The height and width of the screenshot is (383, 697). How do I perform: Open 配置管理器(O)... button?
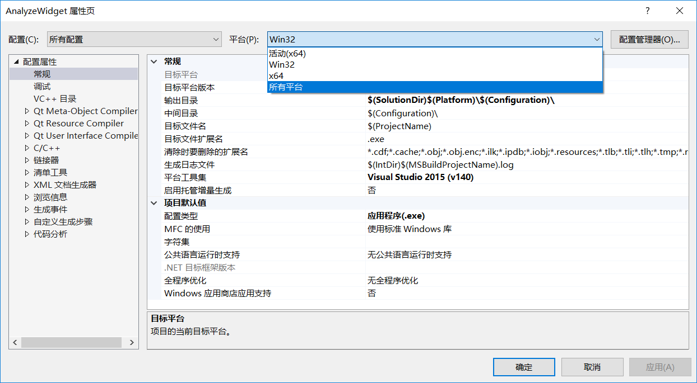pos(649,39)
